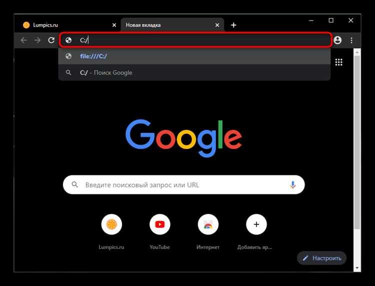This screenshot has width=375, height=286.
Task: Reload the page with the refresh icon
Action: [x=51, y=40]
